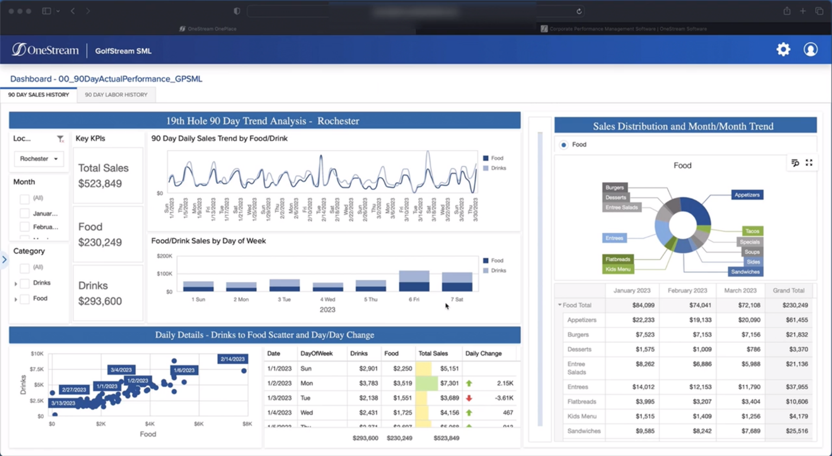Click the Appetizers label on donut chart
Screen dimensions: 832x456
(747, 195)
